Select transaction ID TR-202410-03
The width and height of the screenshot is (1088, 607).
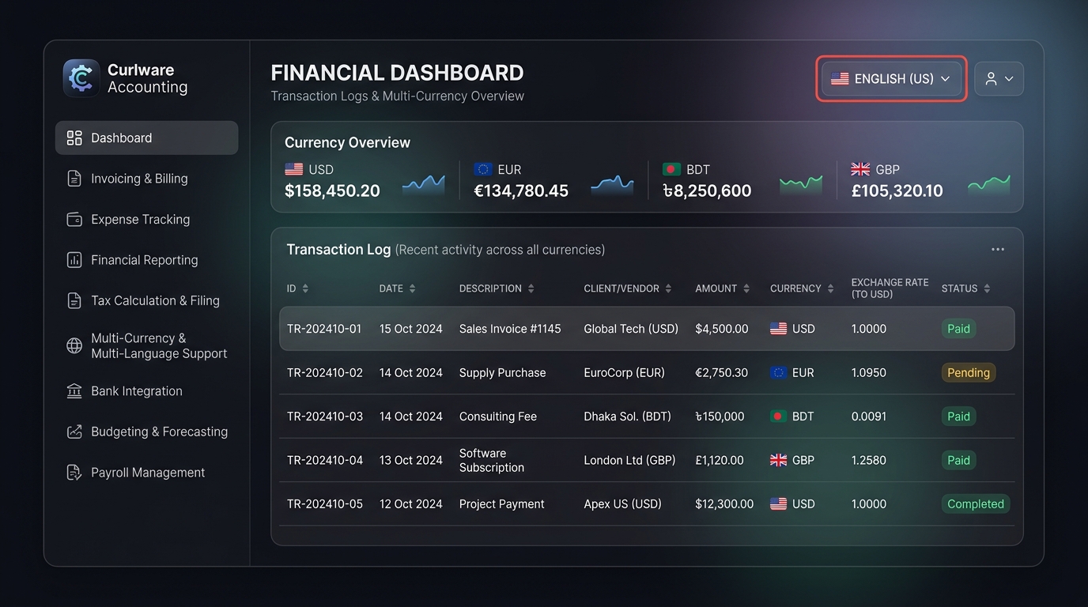pyautogui.click(x=325, y=417)
